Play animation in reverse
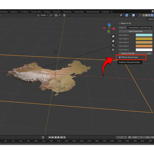Viewport: 154px width, 154px height. click(x=55, y=137)
